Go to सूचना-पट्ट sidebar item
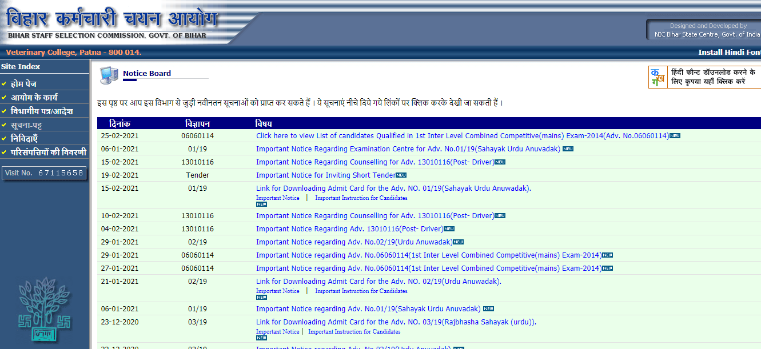The height and width of the screenshot is (349, 761). [x=26, y=125]
